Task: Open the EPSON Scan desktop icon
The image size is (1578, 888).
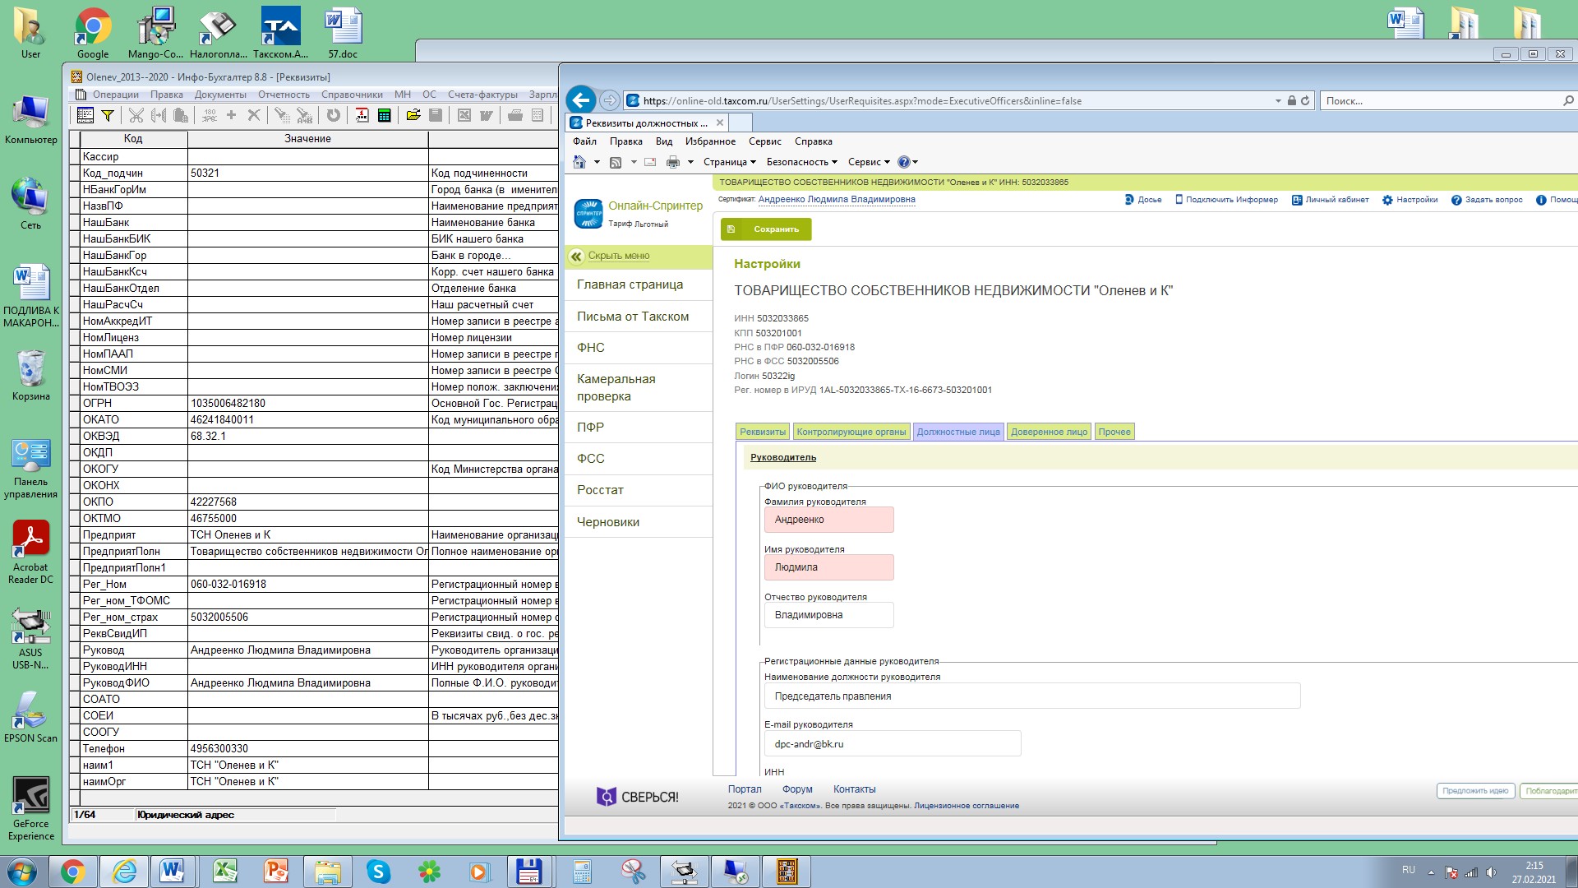Action: coord(31,717)
